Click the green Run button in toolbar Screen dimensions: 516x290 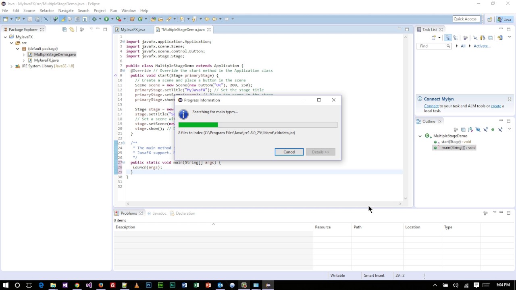point(106,19)
